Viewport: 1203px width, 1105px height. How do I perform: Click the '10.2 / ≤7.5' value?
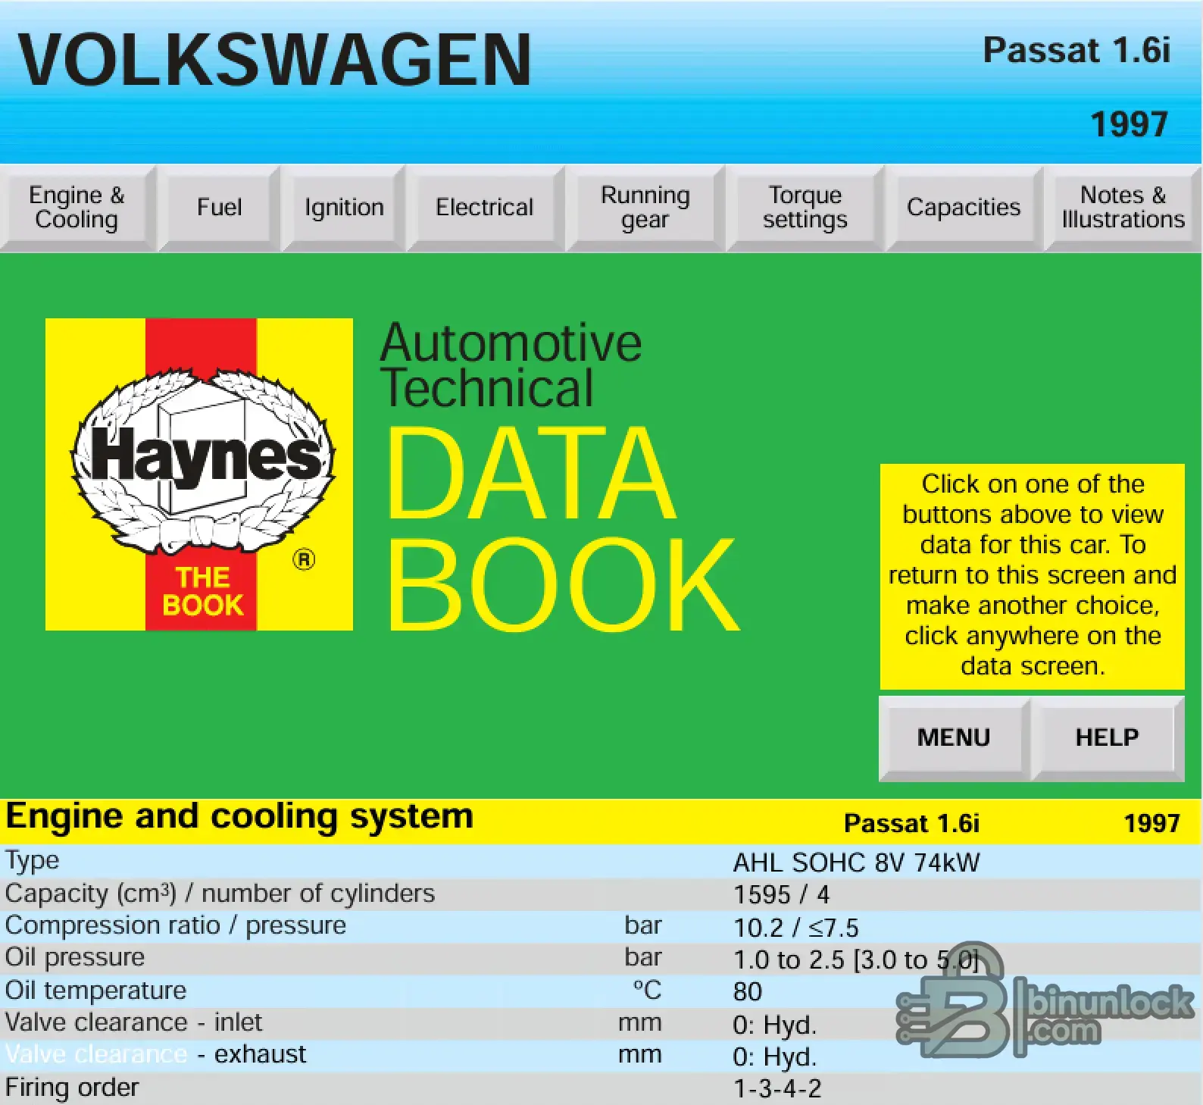[x=796, y=928]
